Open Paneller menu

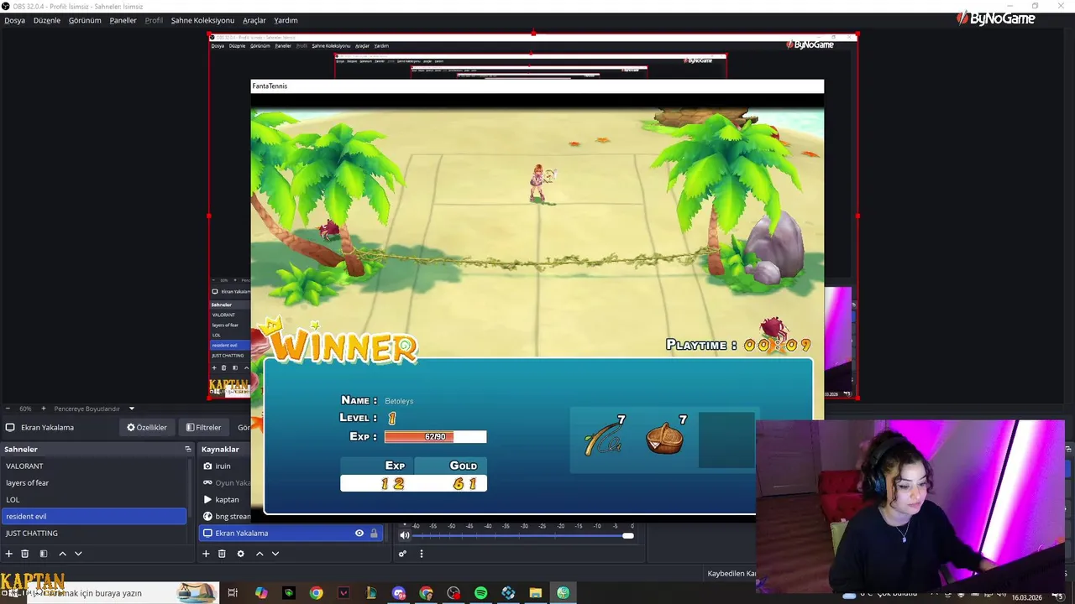coord(123,20)
